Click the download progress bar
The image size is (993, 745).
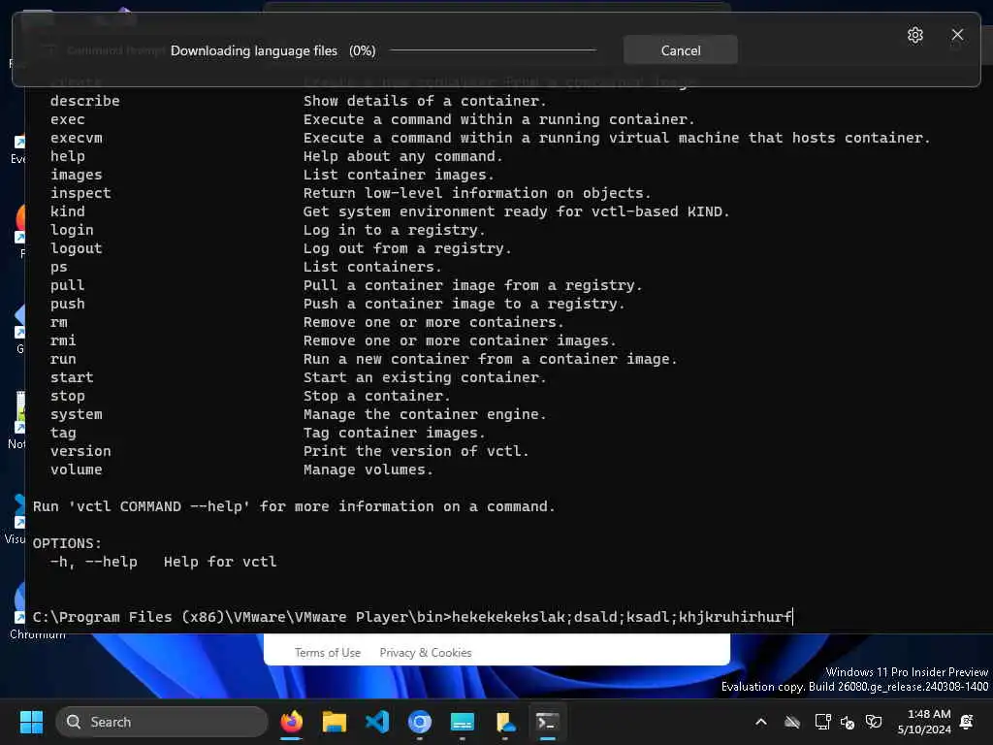493,50
